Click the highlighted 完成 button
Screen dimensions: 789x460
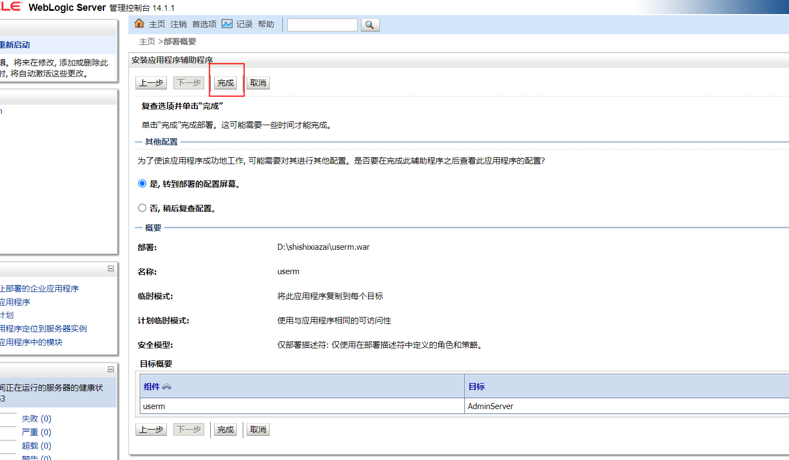tap(226, 83)
